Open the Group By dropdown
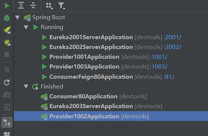 49,6
